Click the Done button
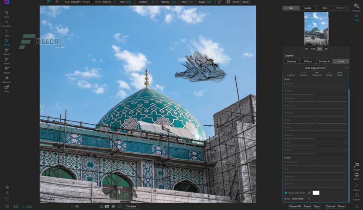This screenshot has height=210, width=363. pyautogui.click(x=341, y=206)
